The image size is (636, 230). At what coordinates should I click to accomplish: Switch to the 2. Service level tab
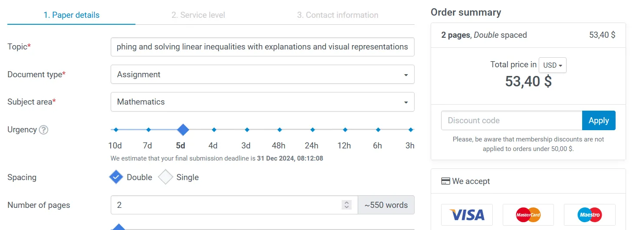click(198, 15)
